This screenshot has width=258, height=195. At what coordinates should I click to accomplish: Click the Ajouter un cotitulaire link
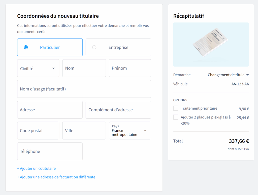pos(36,168)
